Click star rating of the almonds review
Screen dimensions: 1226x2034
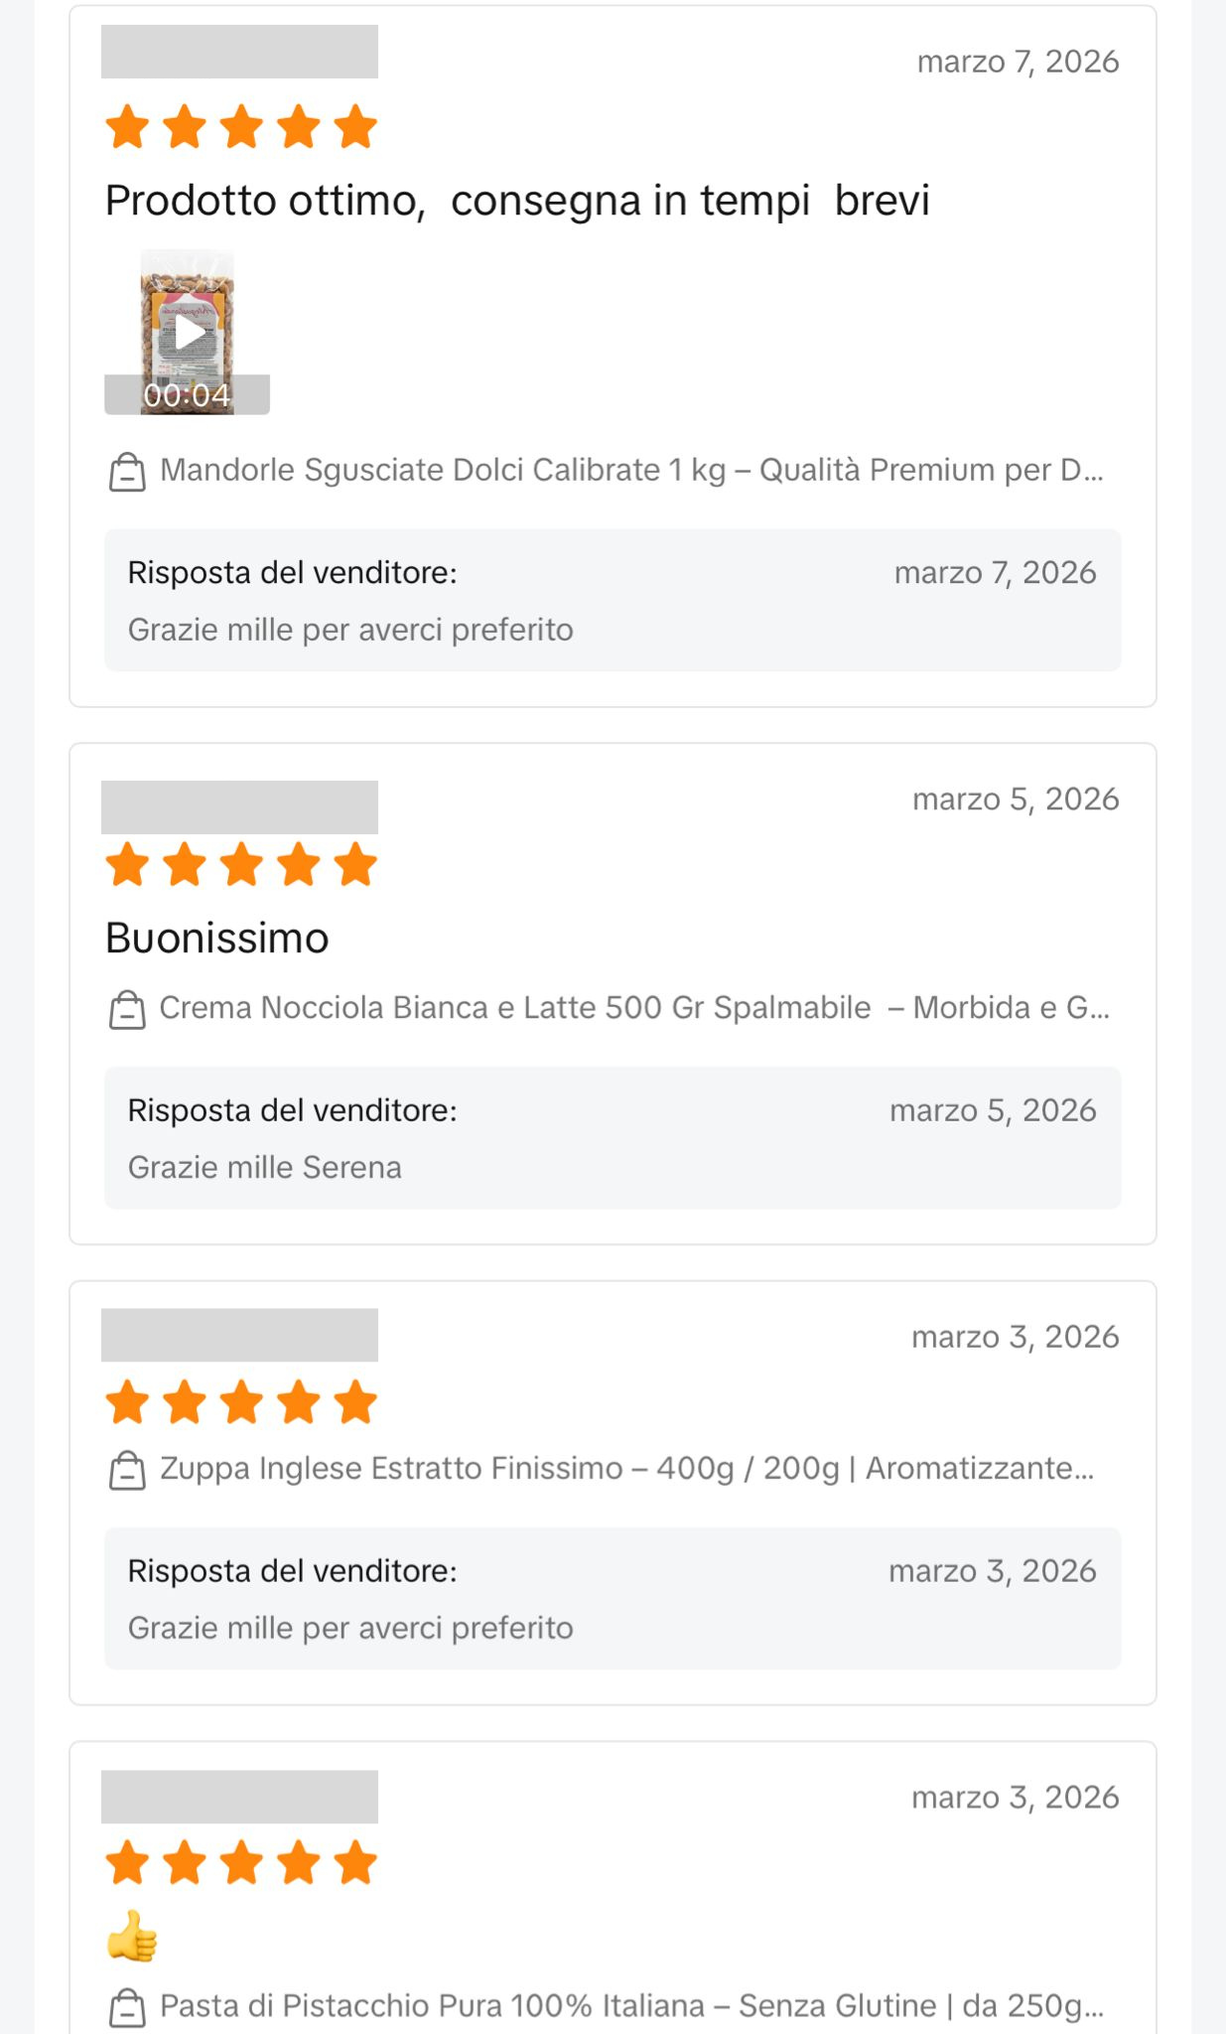(x=241, y=127)
